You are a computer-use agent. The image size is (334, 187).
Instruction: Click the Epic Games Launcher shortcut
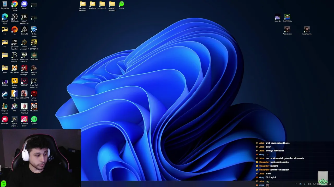pyautogui.click(x=14, y=44)
